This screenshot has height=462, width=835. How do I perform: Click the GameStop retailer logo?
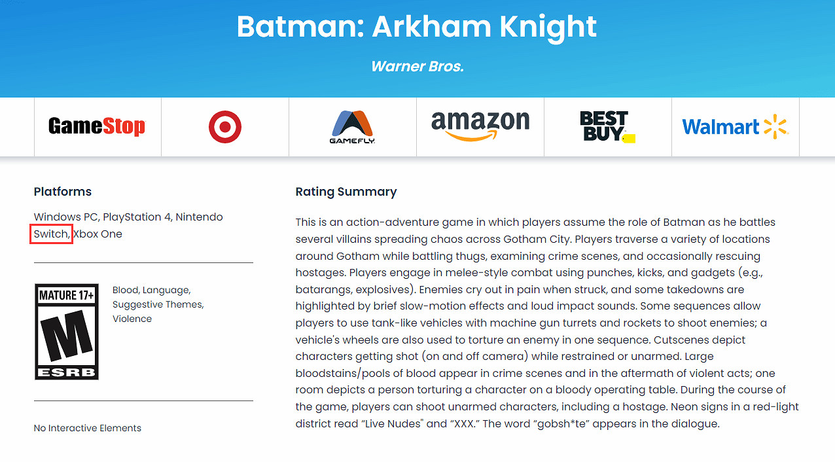tap(97, 126)
